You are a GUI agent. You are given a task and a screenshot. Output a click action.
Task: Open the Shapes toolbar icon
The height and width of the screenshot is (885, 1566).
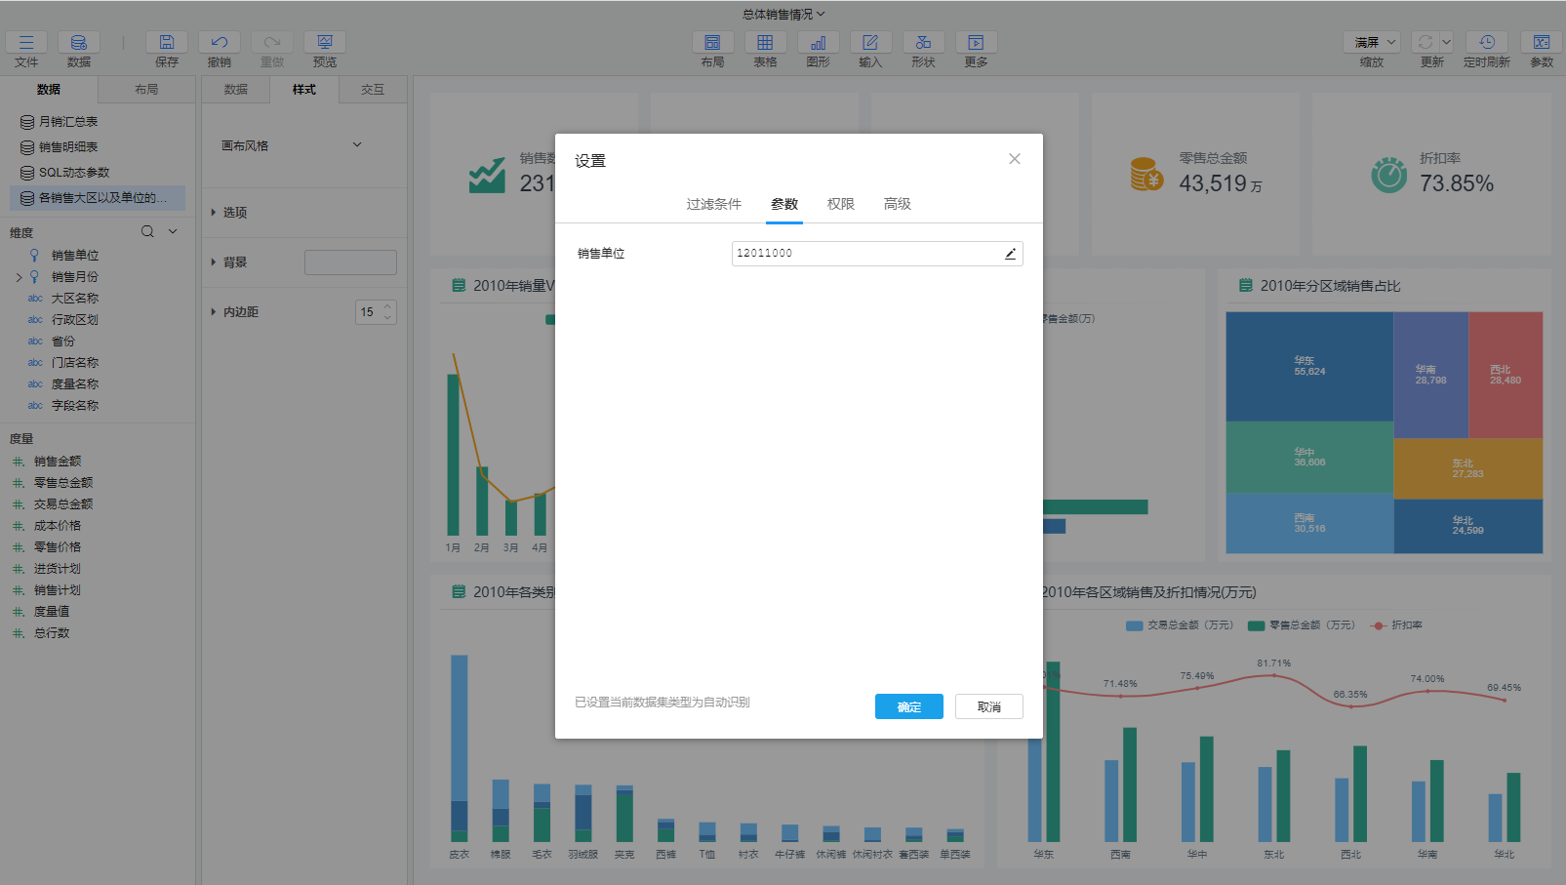(923, 43)
